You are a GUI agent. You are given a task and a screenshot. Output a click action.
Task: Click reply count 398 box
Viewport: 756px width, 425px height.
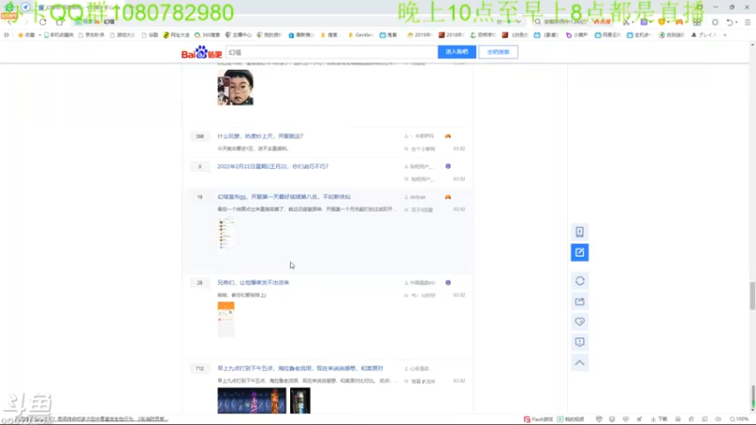(x=199, y=136)
